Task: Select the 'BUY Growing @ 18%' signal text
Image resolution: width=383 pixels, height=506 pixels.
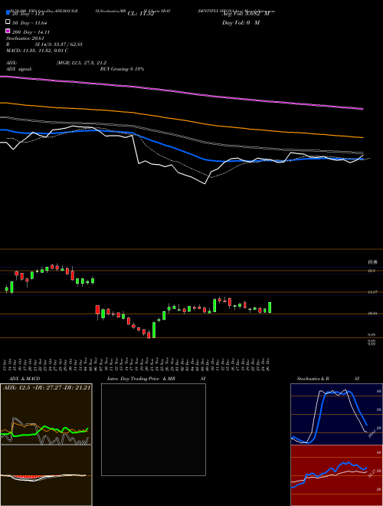Action: click(x=122, y=69)
